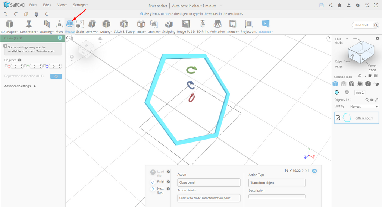
Task: Open the File menu
Action: 33,5
